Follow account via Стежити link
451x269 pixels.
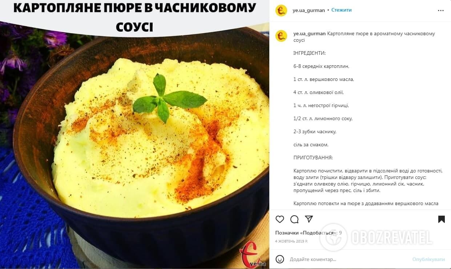[342, 10]
